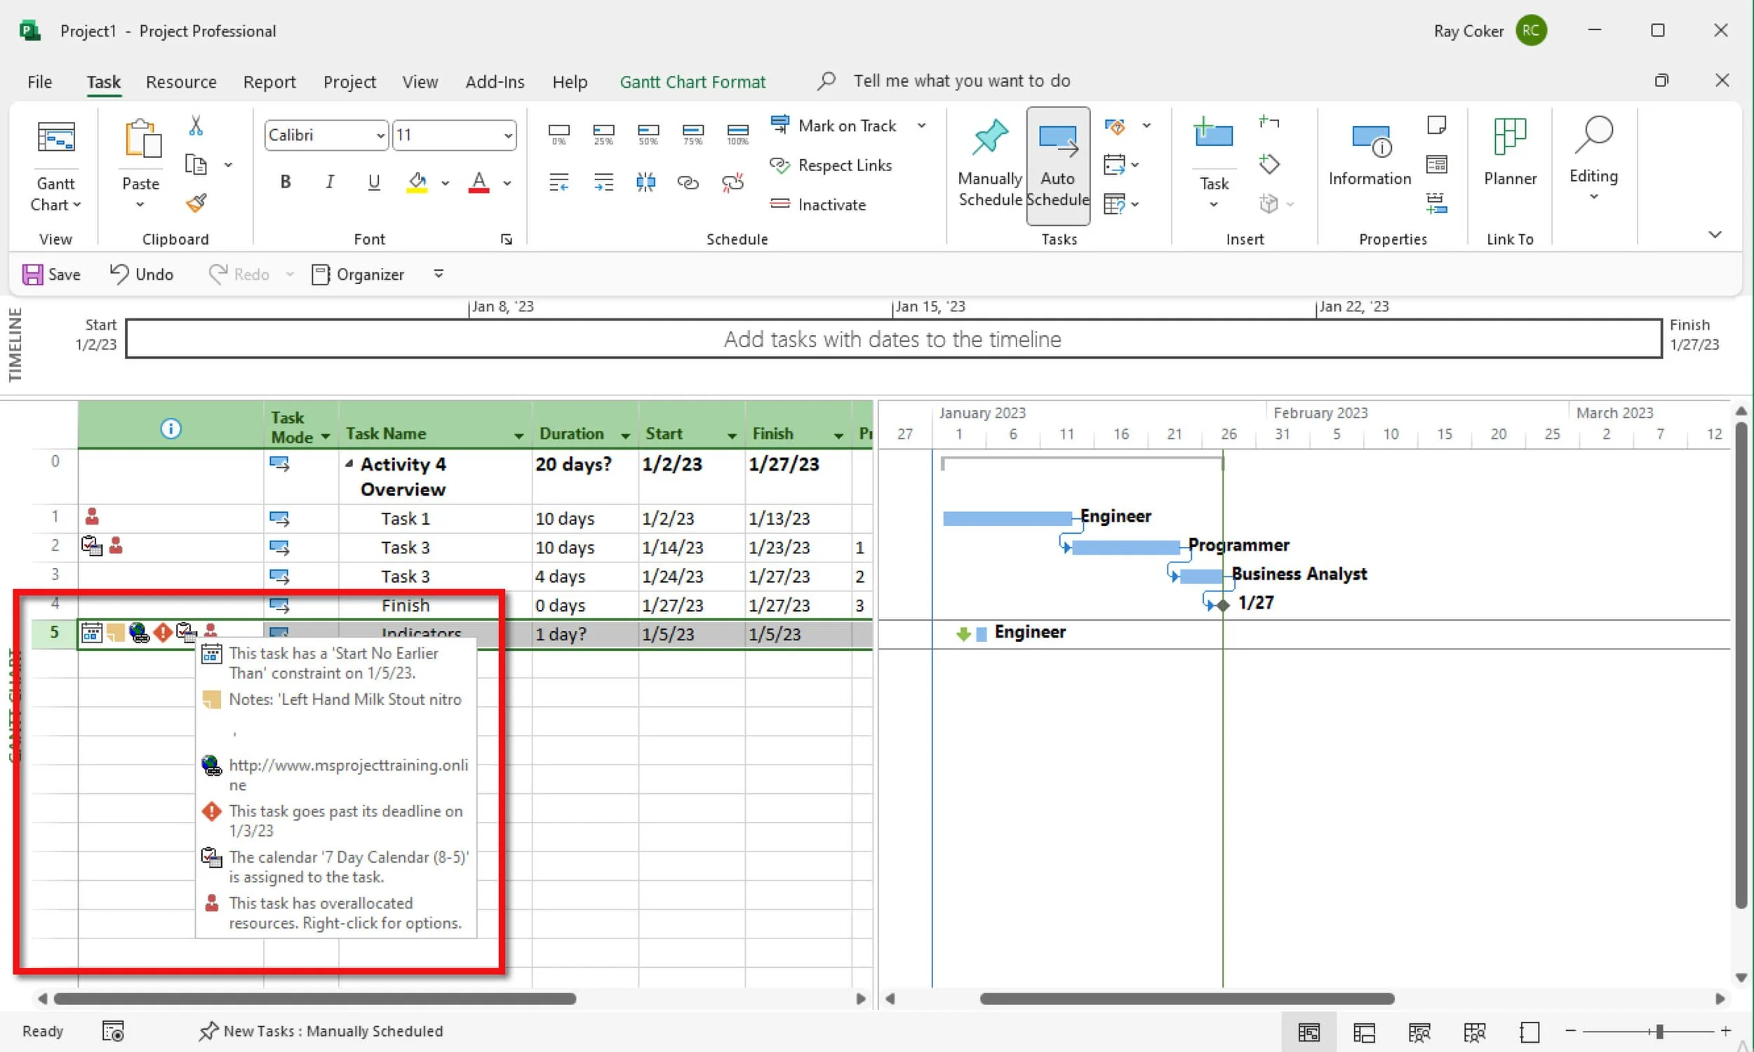Open the File menu
Viewport: 1754px width, 1052px height.
[40, 81]
